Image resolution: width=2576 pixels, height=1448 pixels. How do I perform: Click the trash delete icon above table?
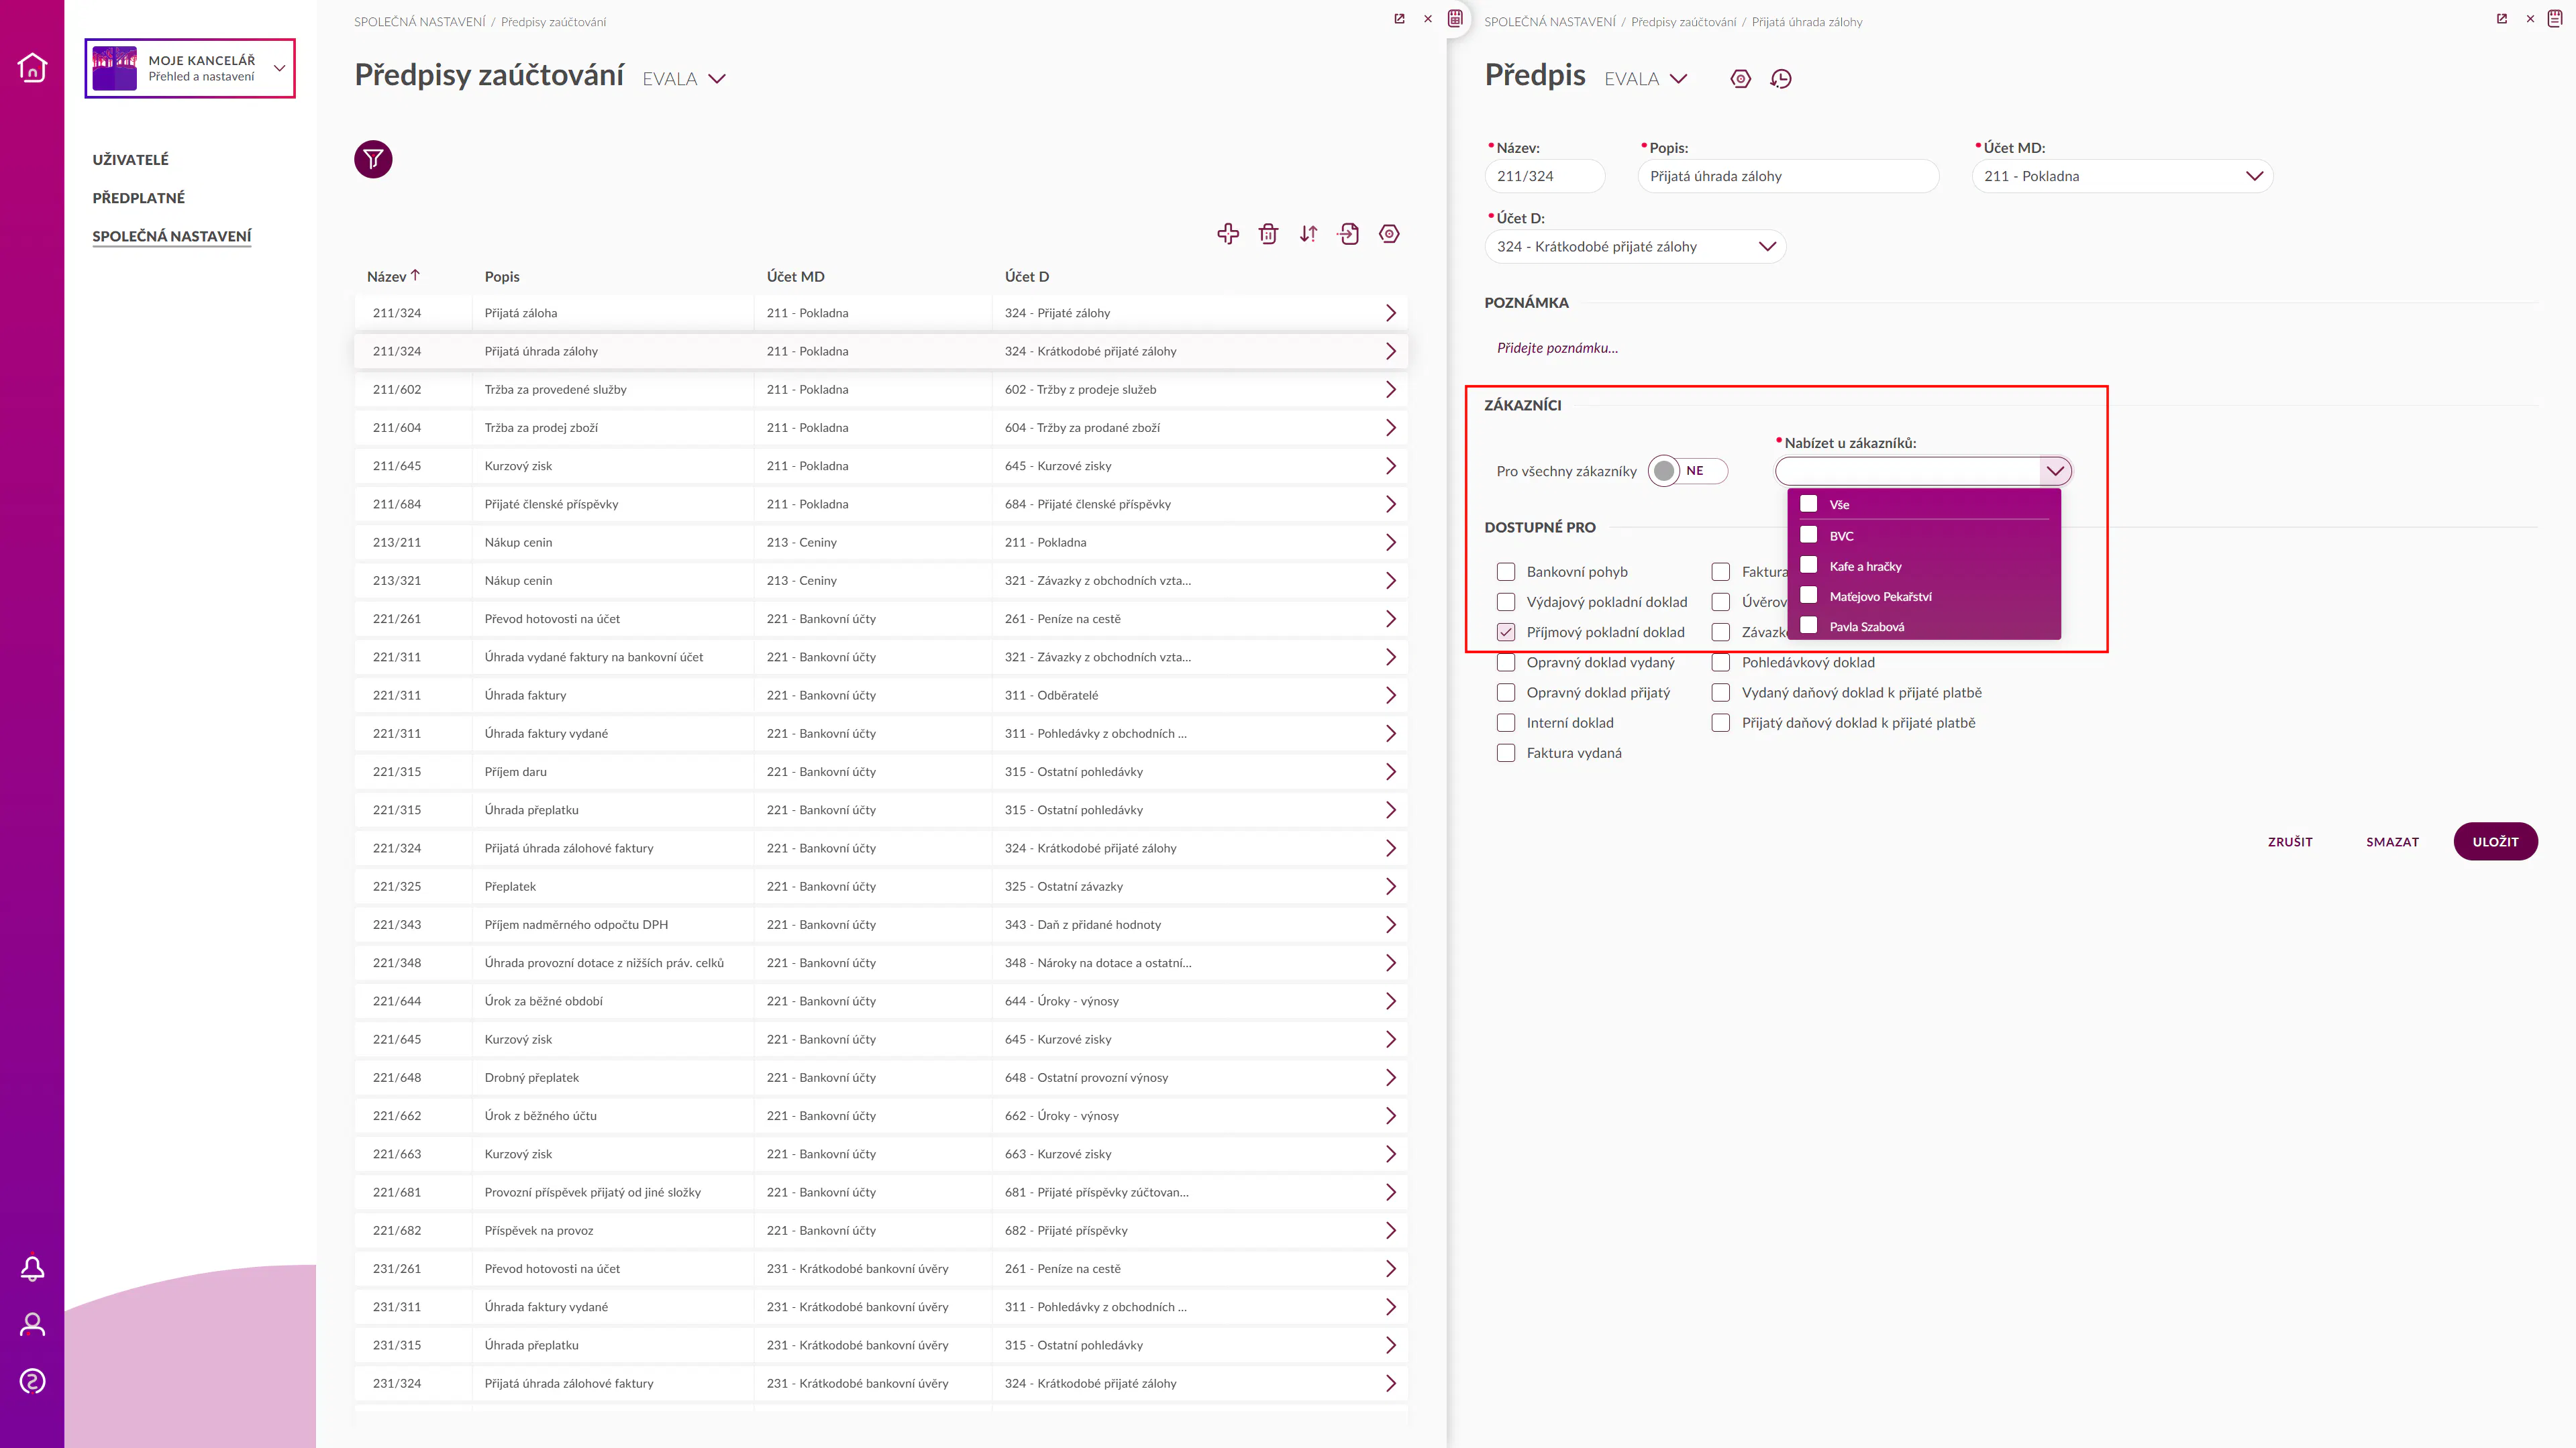click(1268, 234)
